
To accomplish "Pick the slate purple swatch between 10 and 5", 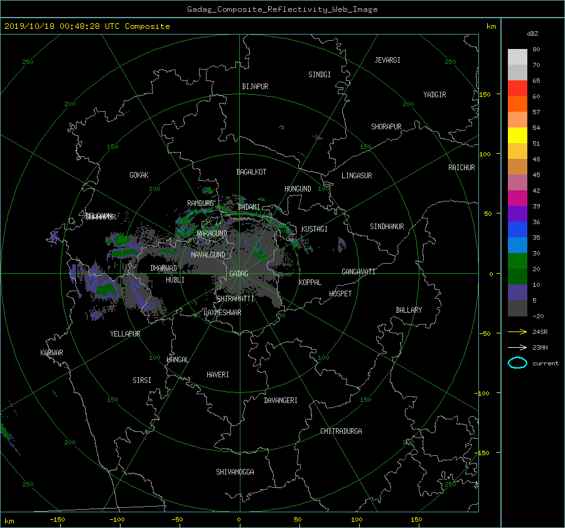I will click(517, 292).
